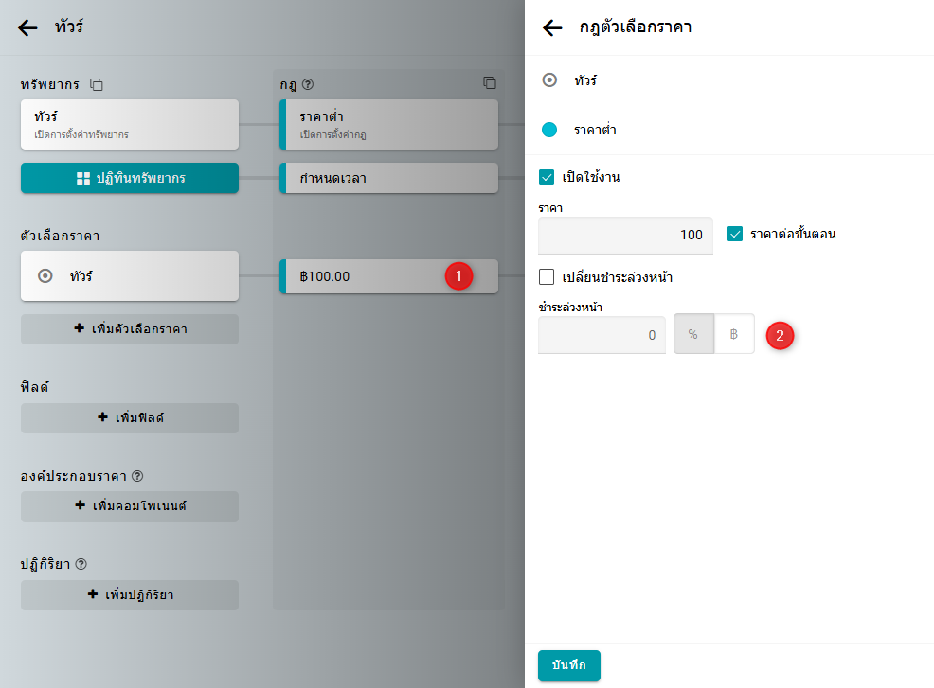Image resolution: width=934 pixels, height=688 pixels.
Task: Click back arrow in กฎตัวเลือกราคา panel
Action: [552, 27]
